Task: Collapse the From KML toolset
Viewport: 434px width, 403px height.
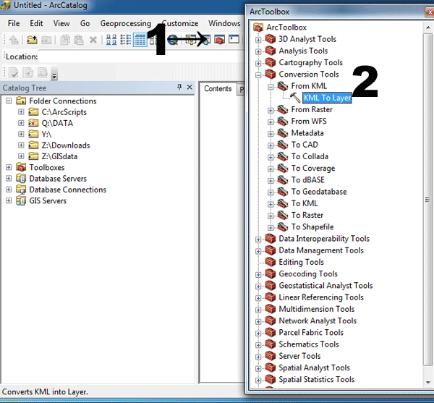Action: point(271,87)
